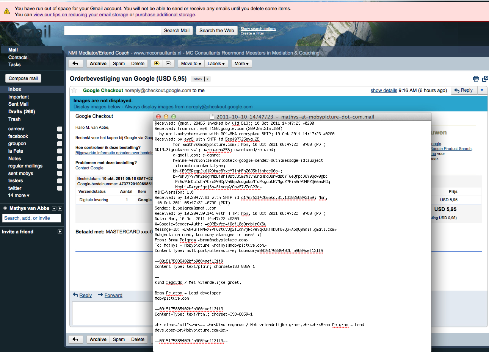Go to Drafts (260) folder
Screen dimensions: 489x352
coord(22,111)
